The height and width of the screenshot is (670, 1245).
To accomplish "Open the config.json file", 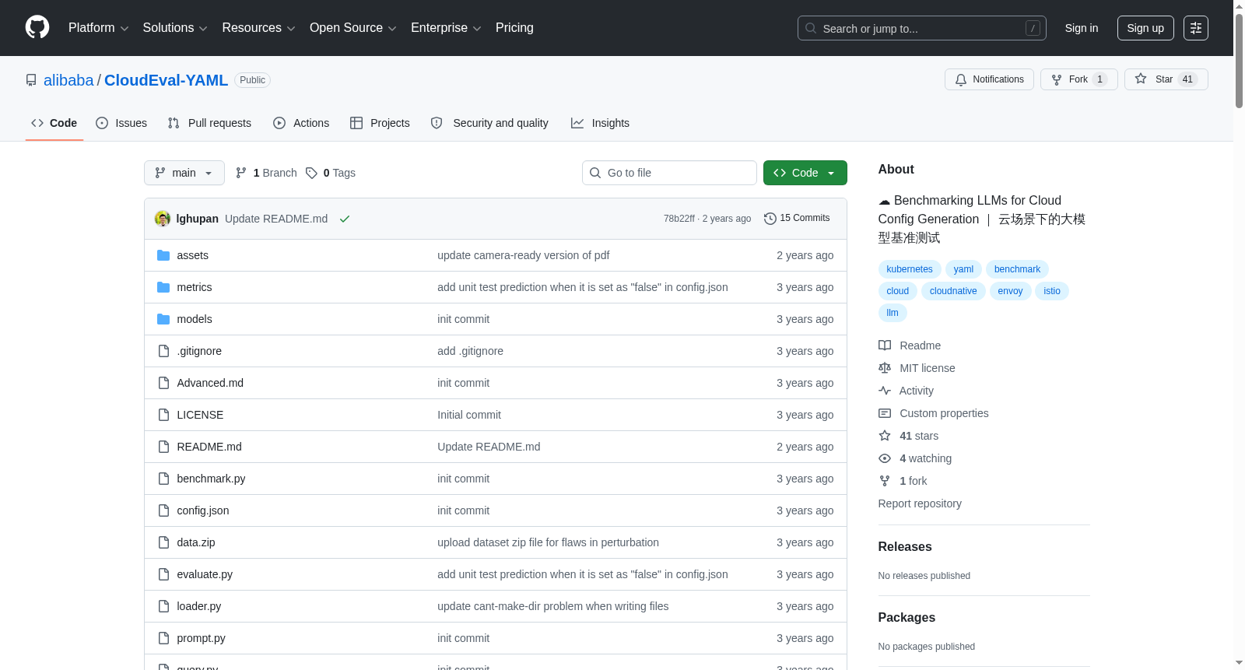I will coord(203,510).
